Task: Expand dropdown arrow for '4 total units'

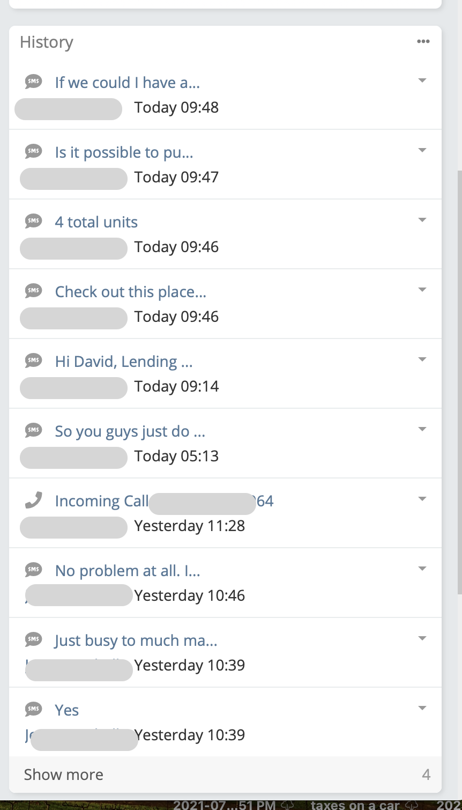Action: pos(422,220)
